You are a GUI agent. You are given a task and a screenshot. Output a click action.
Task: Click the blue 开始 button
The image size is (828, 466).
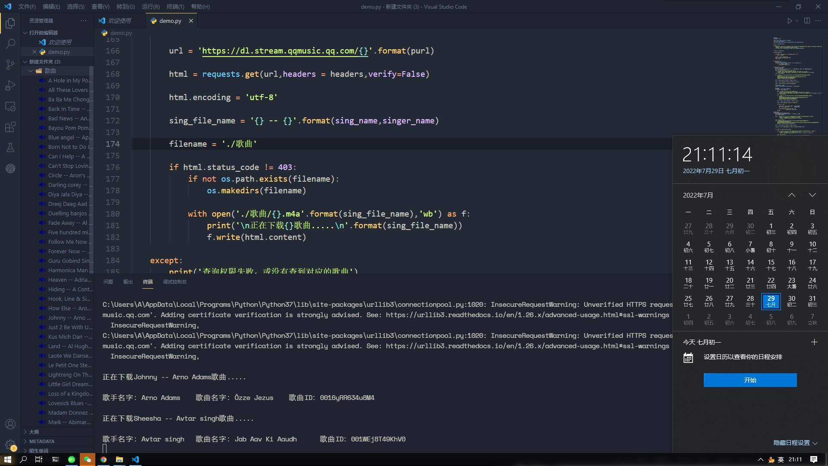[x=750, y=380]
